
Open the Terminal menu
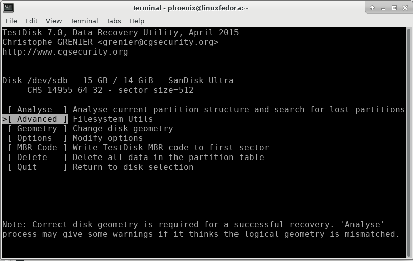tap(84, 21)
